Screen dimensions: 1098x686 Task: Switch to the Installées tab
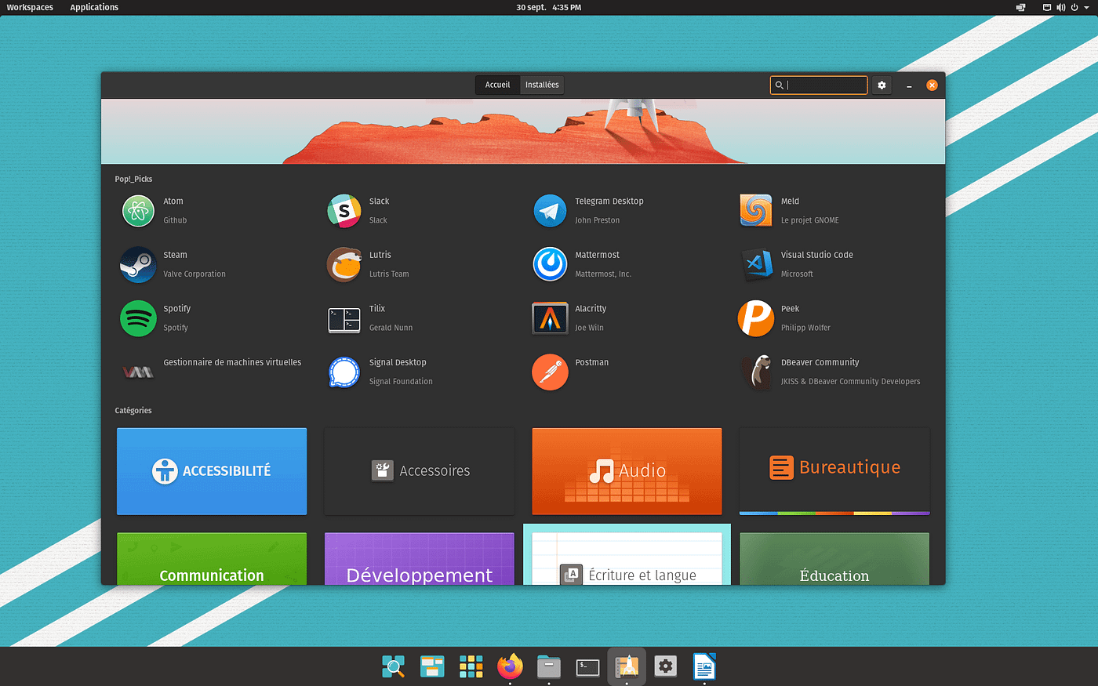point(542,85)
